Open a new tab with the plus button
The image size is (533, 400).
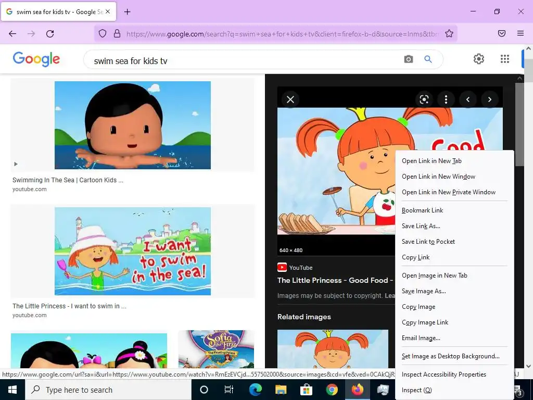coord(127,12)
